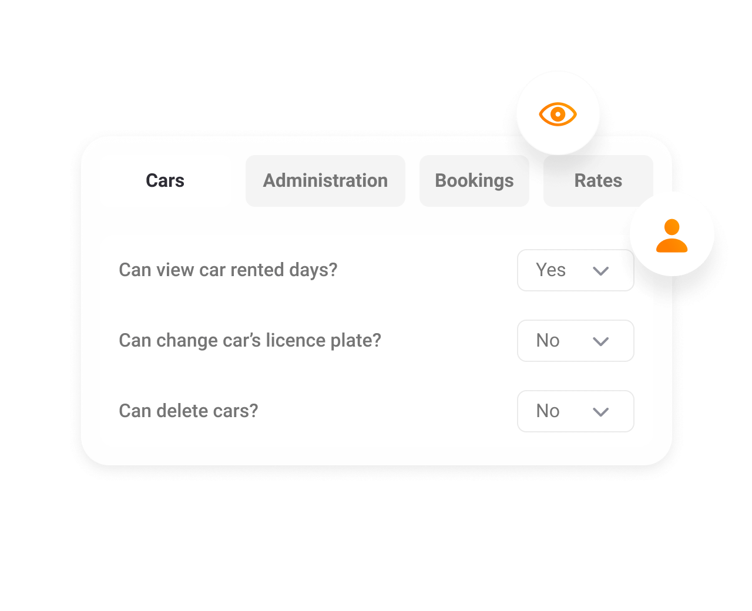
Task: Open the car rented days dropdown
Action: [x=575, y=270]
